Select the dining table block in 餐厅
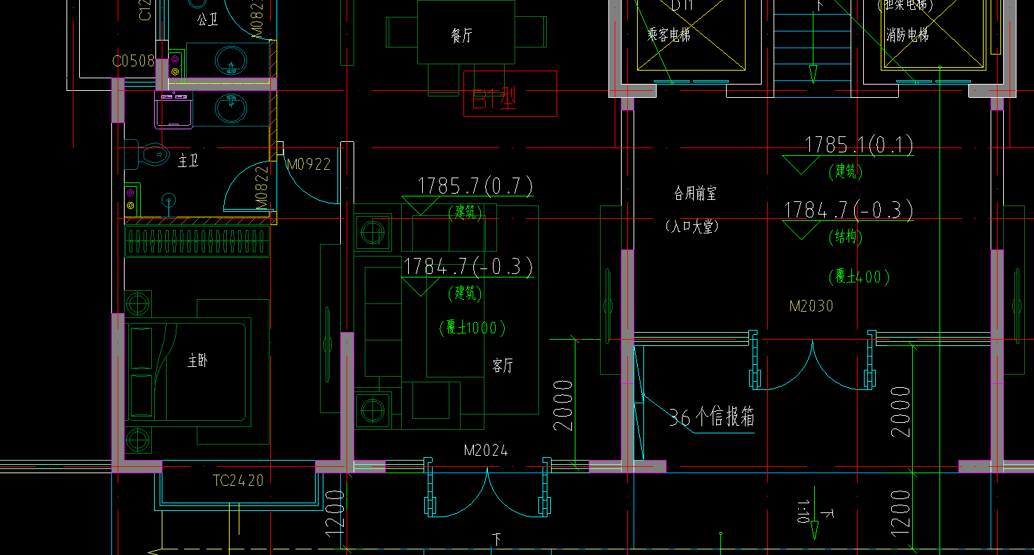1034x555 pixels. tap(466, 32)
